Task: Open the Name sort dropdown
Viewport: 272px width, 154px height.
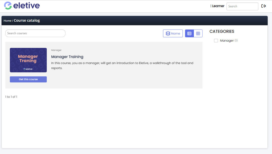Action: pyautogui.click(x=173, y=33)
